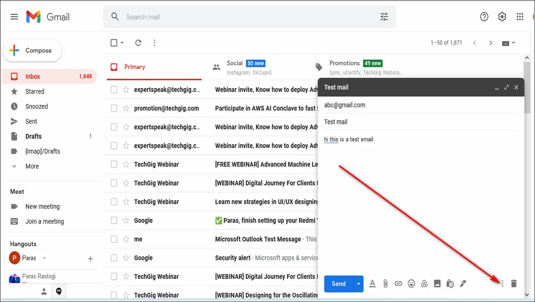
Task: Send the Test mail
Action: [x=339, y=284]
